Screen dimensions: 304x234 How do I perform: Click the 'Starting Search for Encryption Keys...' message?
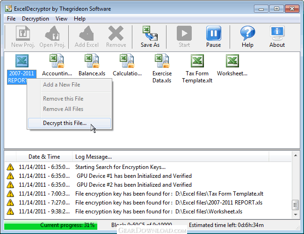120,167
